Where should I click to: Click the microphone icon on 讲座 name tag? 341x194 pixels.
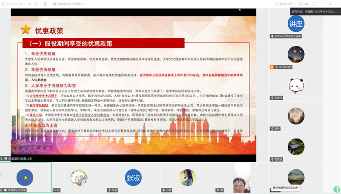point(272,36)
